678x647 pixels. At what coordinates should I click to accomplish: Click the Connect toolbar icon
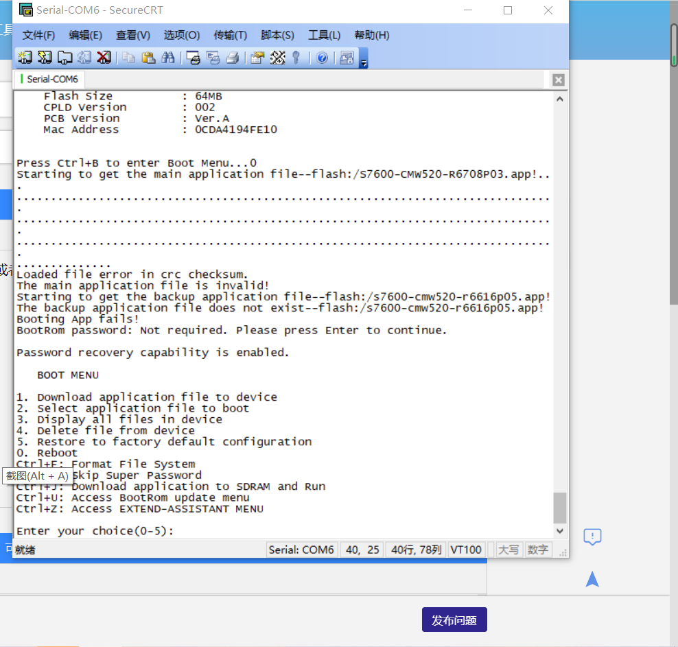tap(25, 58)
